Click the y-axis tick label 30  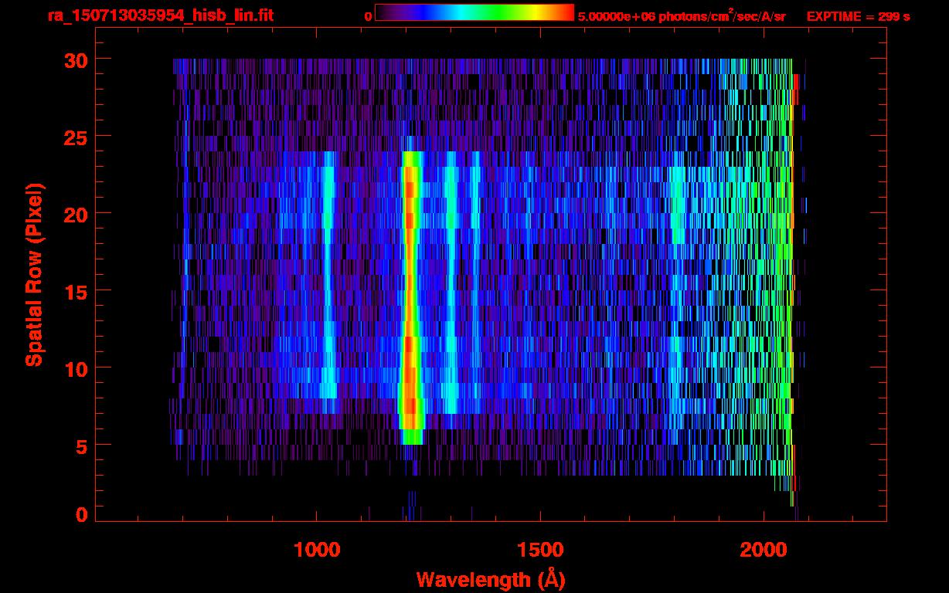point(75,59)
